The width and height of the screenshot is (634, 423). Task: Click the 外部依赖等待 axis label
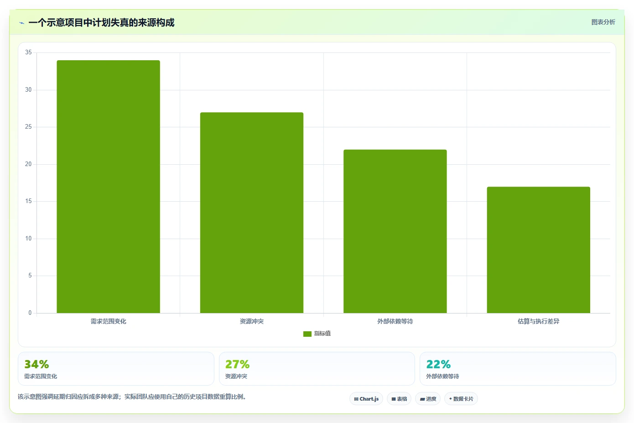(395, 321)
